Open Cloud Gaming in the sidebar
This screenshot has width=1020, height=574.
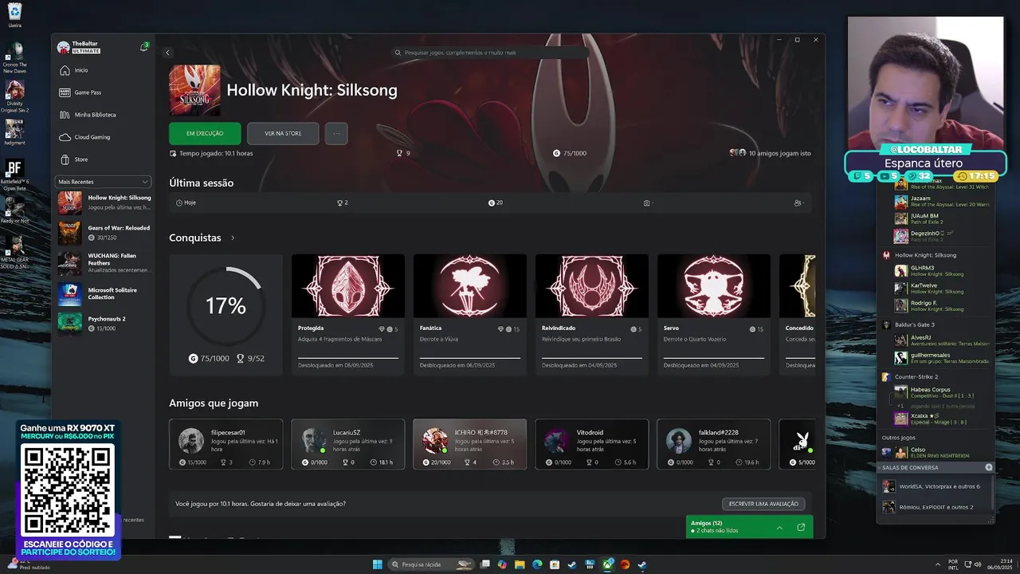[103, 137]
